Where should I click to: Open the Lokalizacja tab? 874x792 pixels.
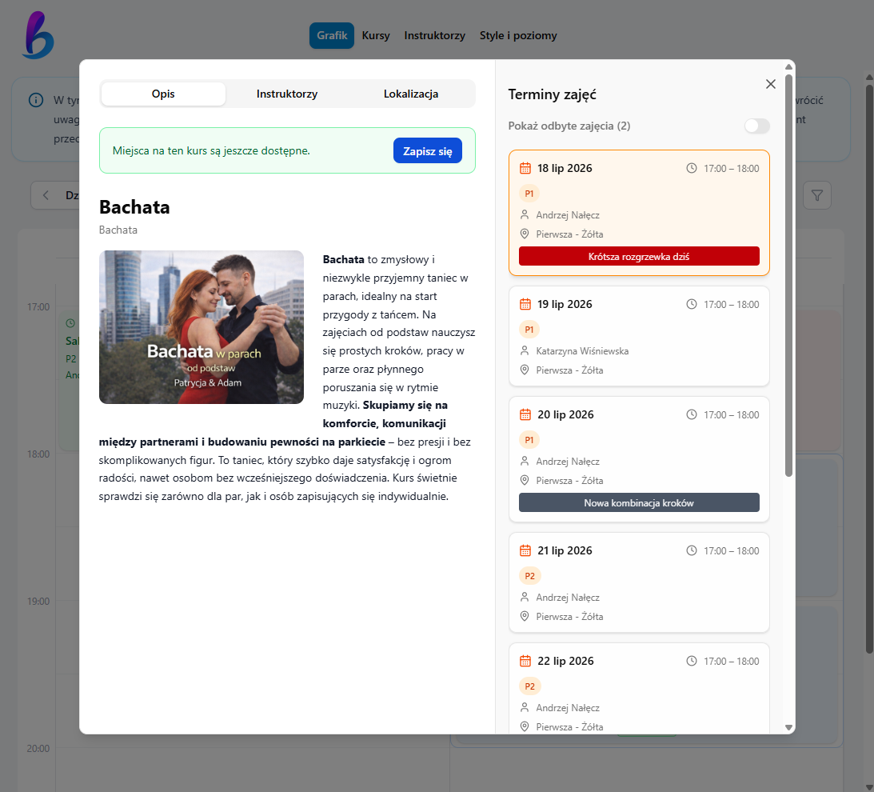pyautogui.click(x=411, y=94)
